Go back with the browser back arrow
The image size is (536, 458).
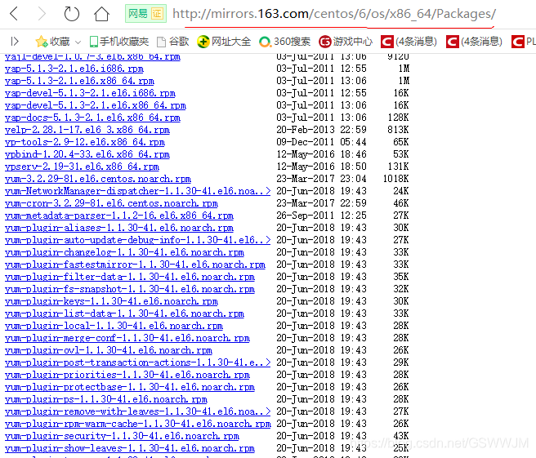tap(14, 14)
